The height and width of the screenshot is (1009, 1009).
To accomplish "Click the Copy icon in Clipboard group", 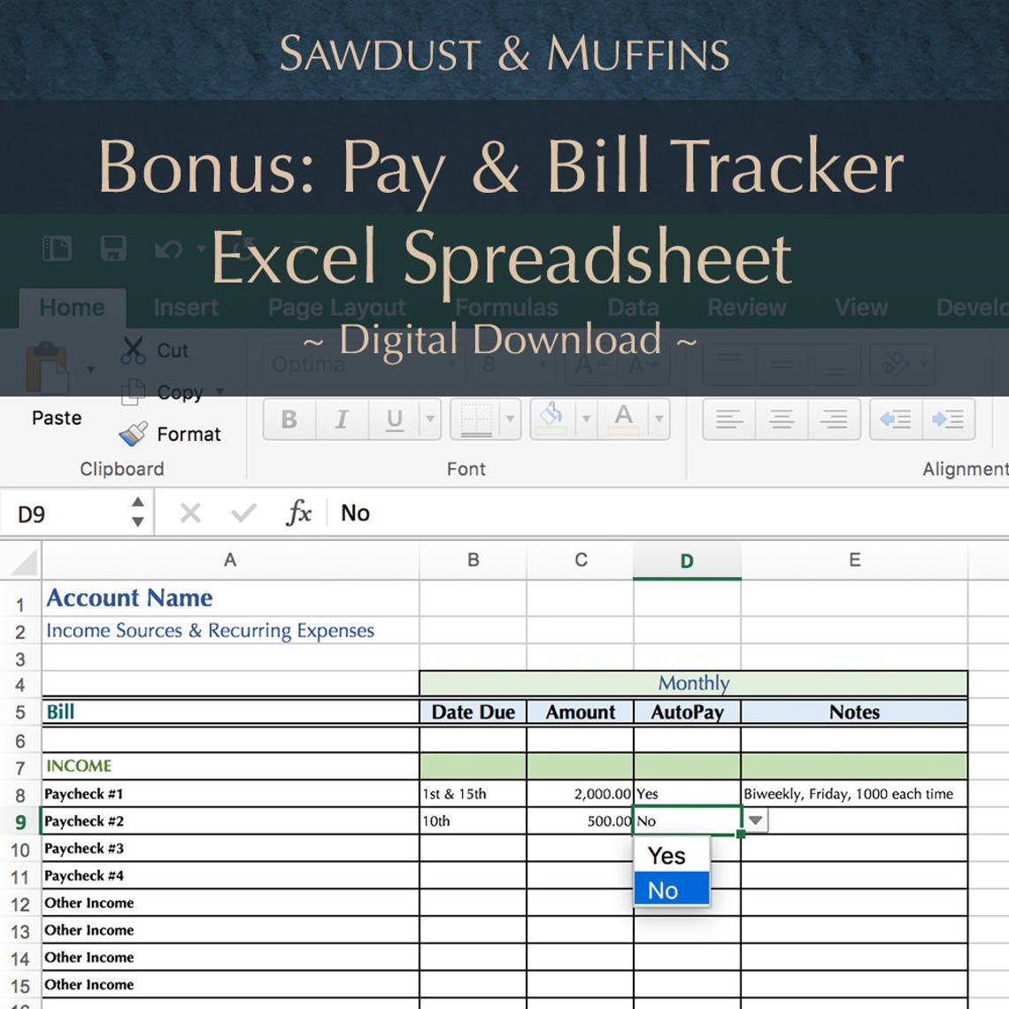I will tap(133, 392).
